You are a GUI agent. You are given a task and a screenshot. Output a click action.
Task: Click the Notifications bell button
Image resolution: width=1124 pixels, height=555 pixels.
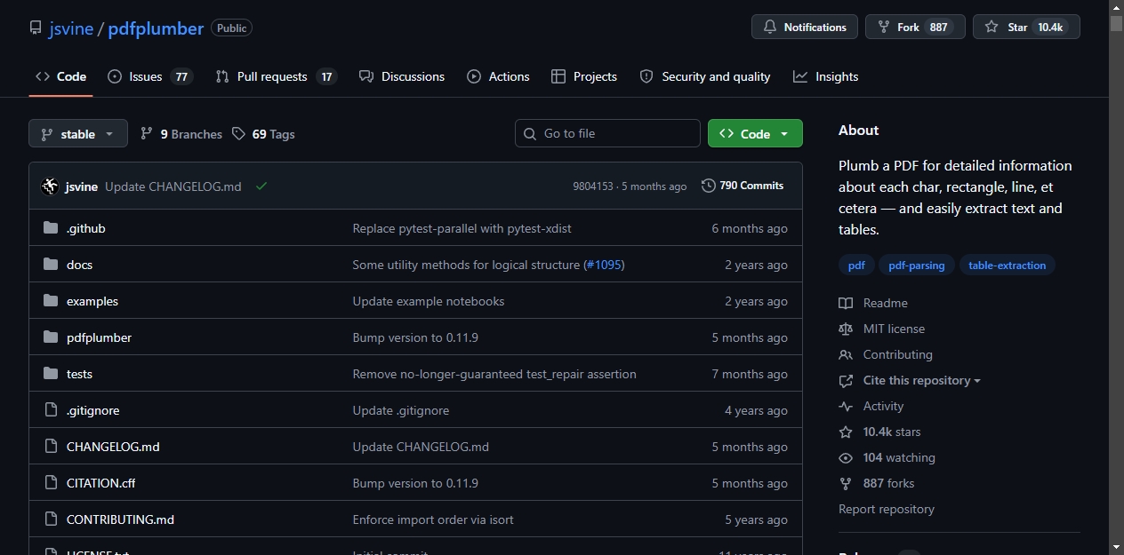pyautogui.click(x=805, y=27)
